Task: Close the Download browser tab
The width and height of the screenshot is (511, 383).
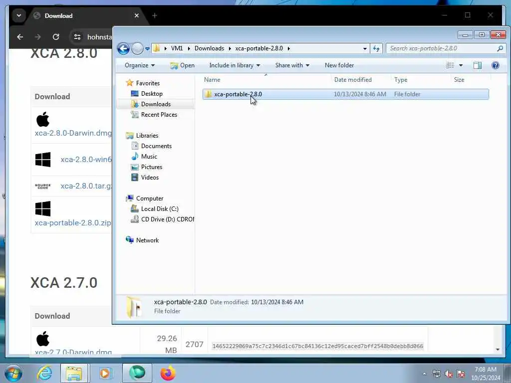Action: (x=137, y=15)
